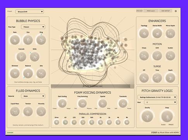The image size is (188, 140).
Task: Click the Gravity knob
Action: pyautogui.click(x=147, y=116)
